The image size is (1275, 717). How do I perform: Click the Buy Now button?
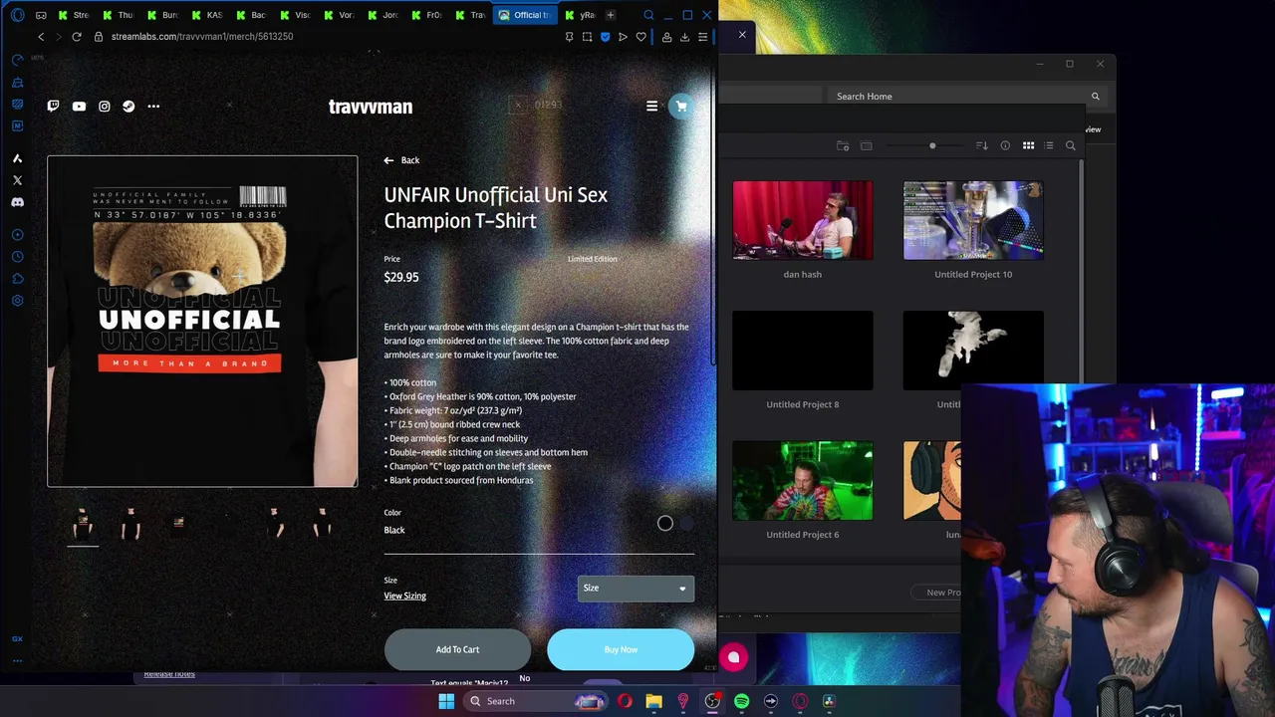click(x=621, y=649)
